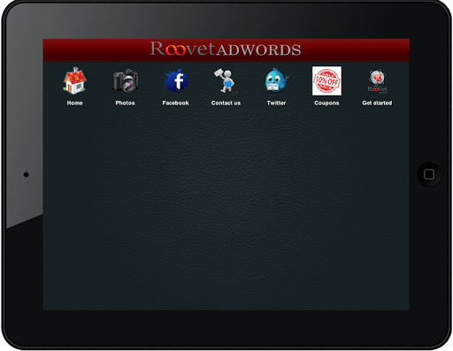The height and width of the screenshot is (351, 453).
Task: Click the Home label
Action: 74,103
